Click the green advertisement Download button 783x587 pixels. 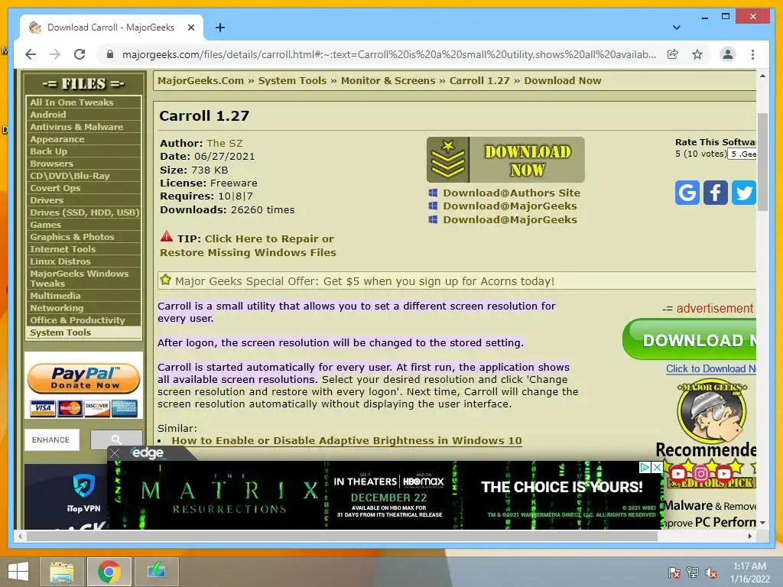[690, 340]
